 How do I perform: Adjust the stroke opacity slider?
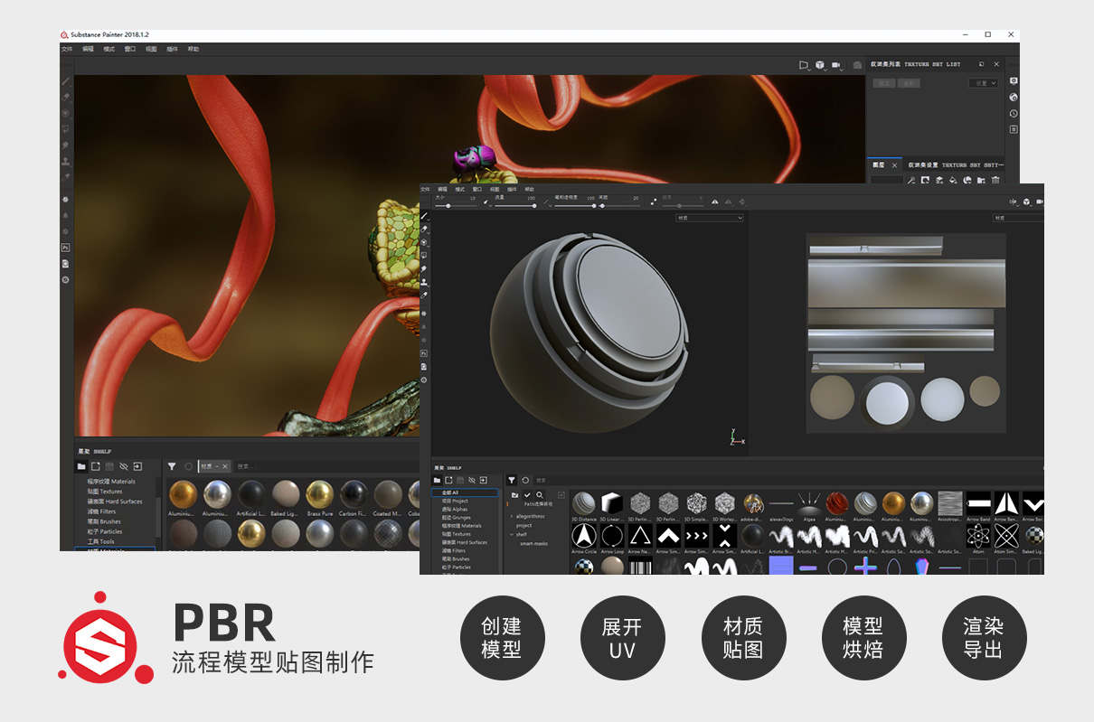point(575,206)
